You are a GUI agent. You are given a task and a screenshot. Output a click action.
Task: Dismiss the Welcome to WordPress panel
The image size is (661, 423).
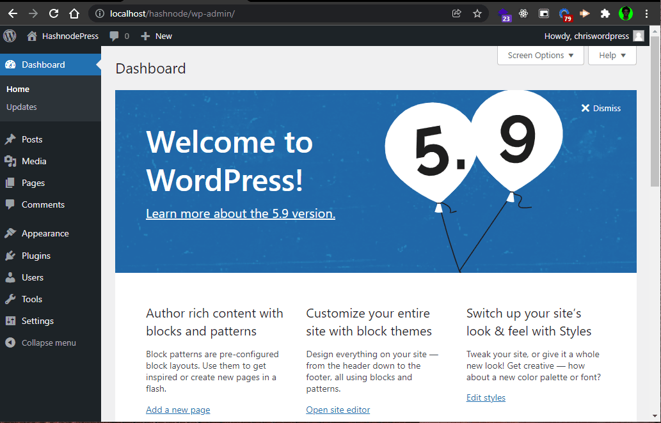pos(601,108)
